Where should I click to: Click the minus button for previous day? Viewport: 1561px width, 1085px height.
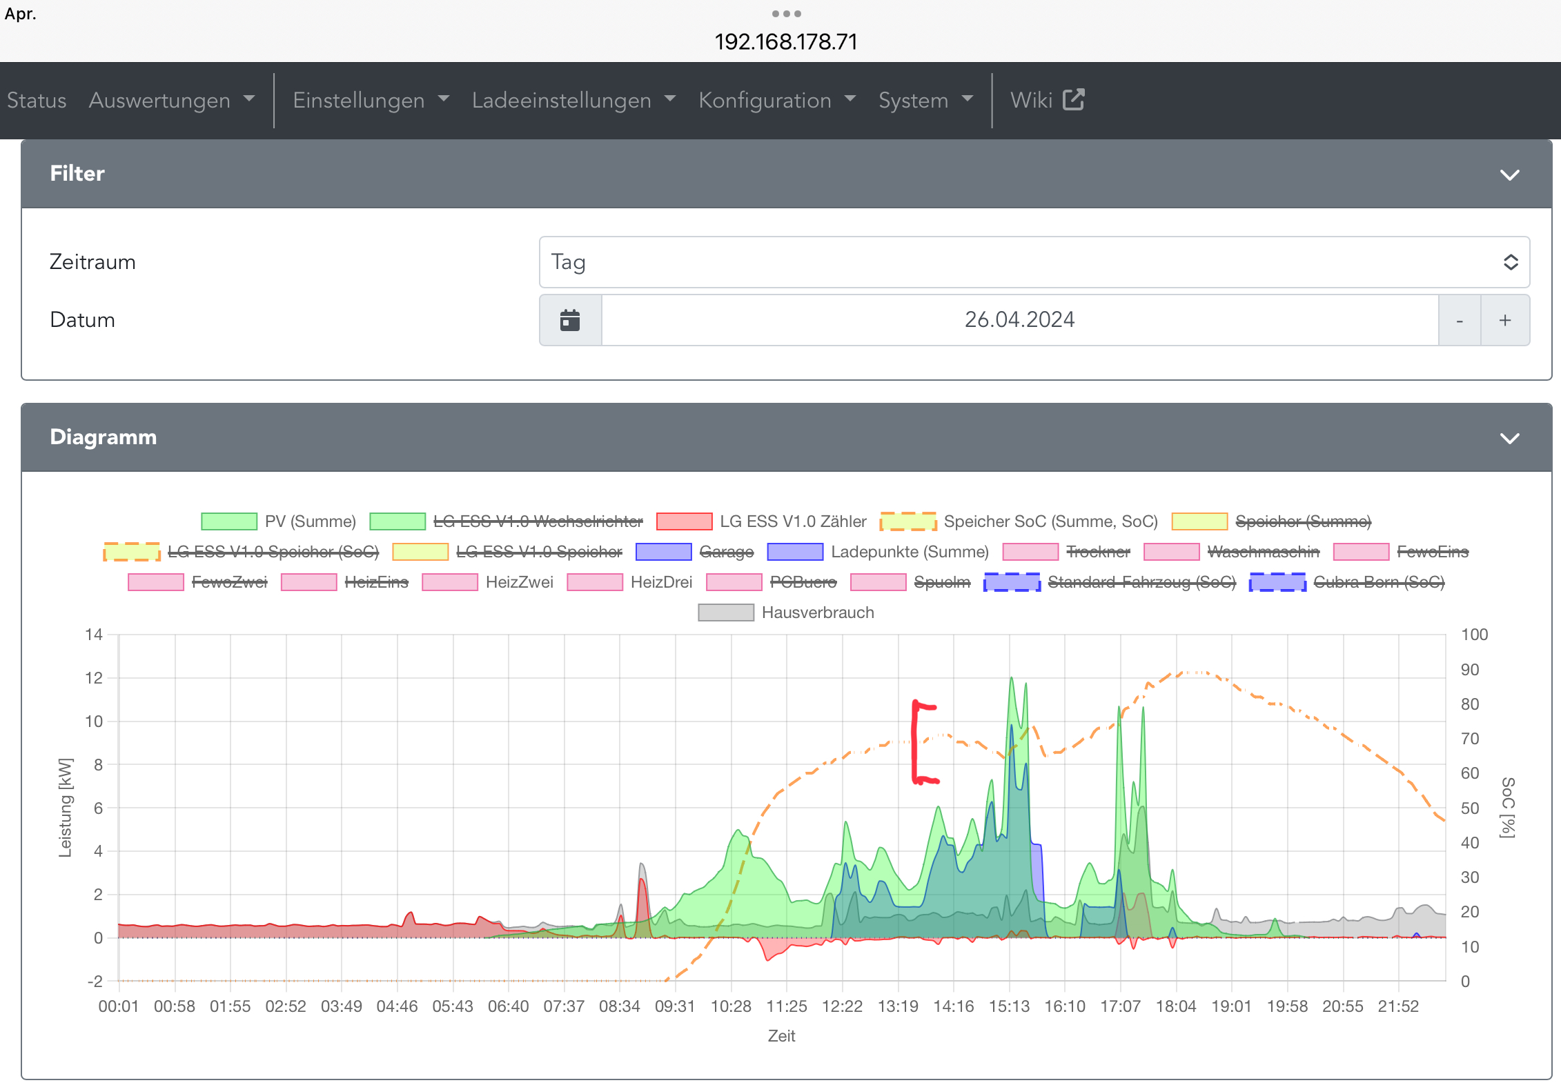[x=1459, y=320]
